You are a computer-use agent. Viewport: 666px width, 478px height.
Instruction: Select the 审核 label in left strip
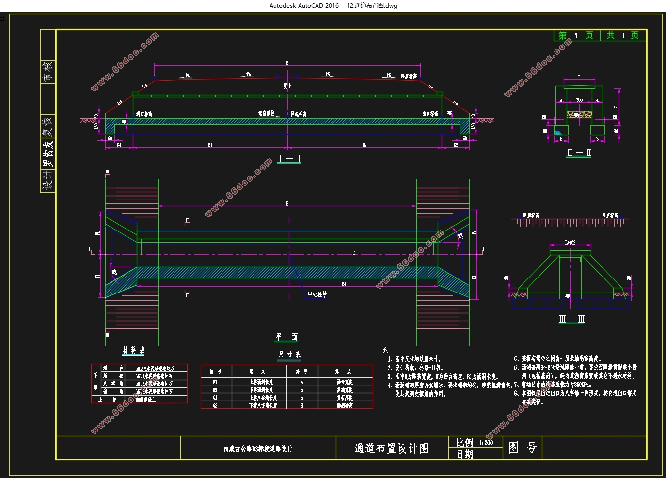pyautogui.click(x=48, y=71)
